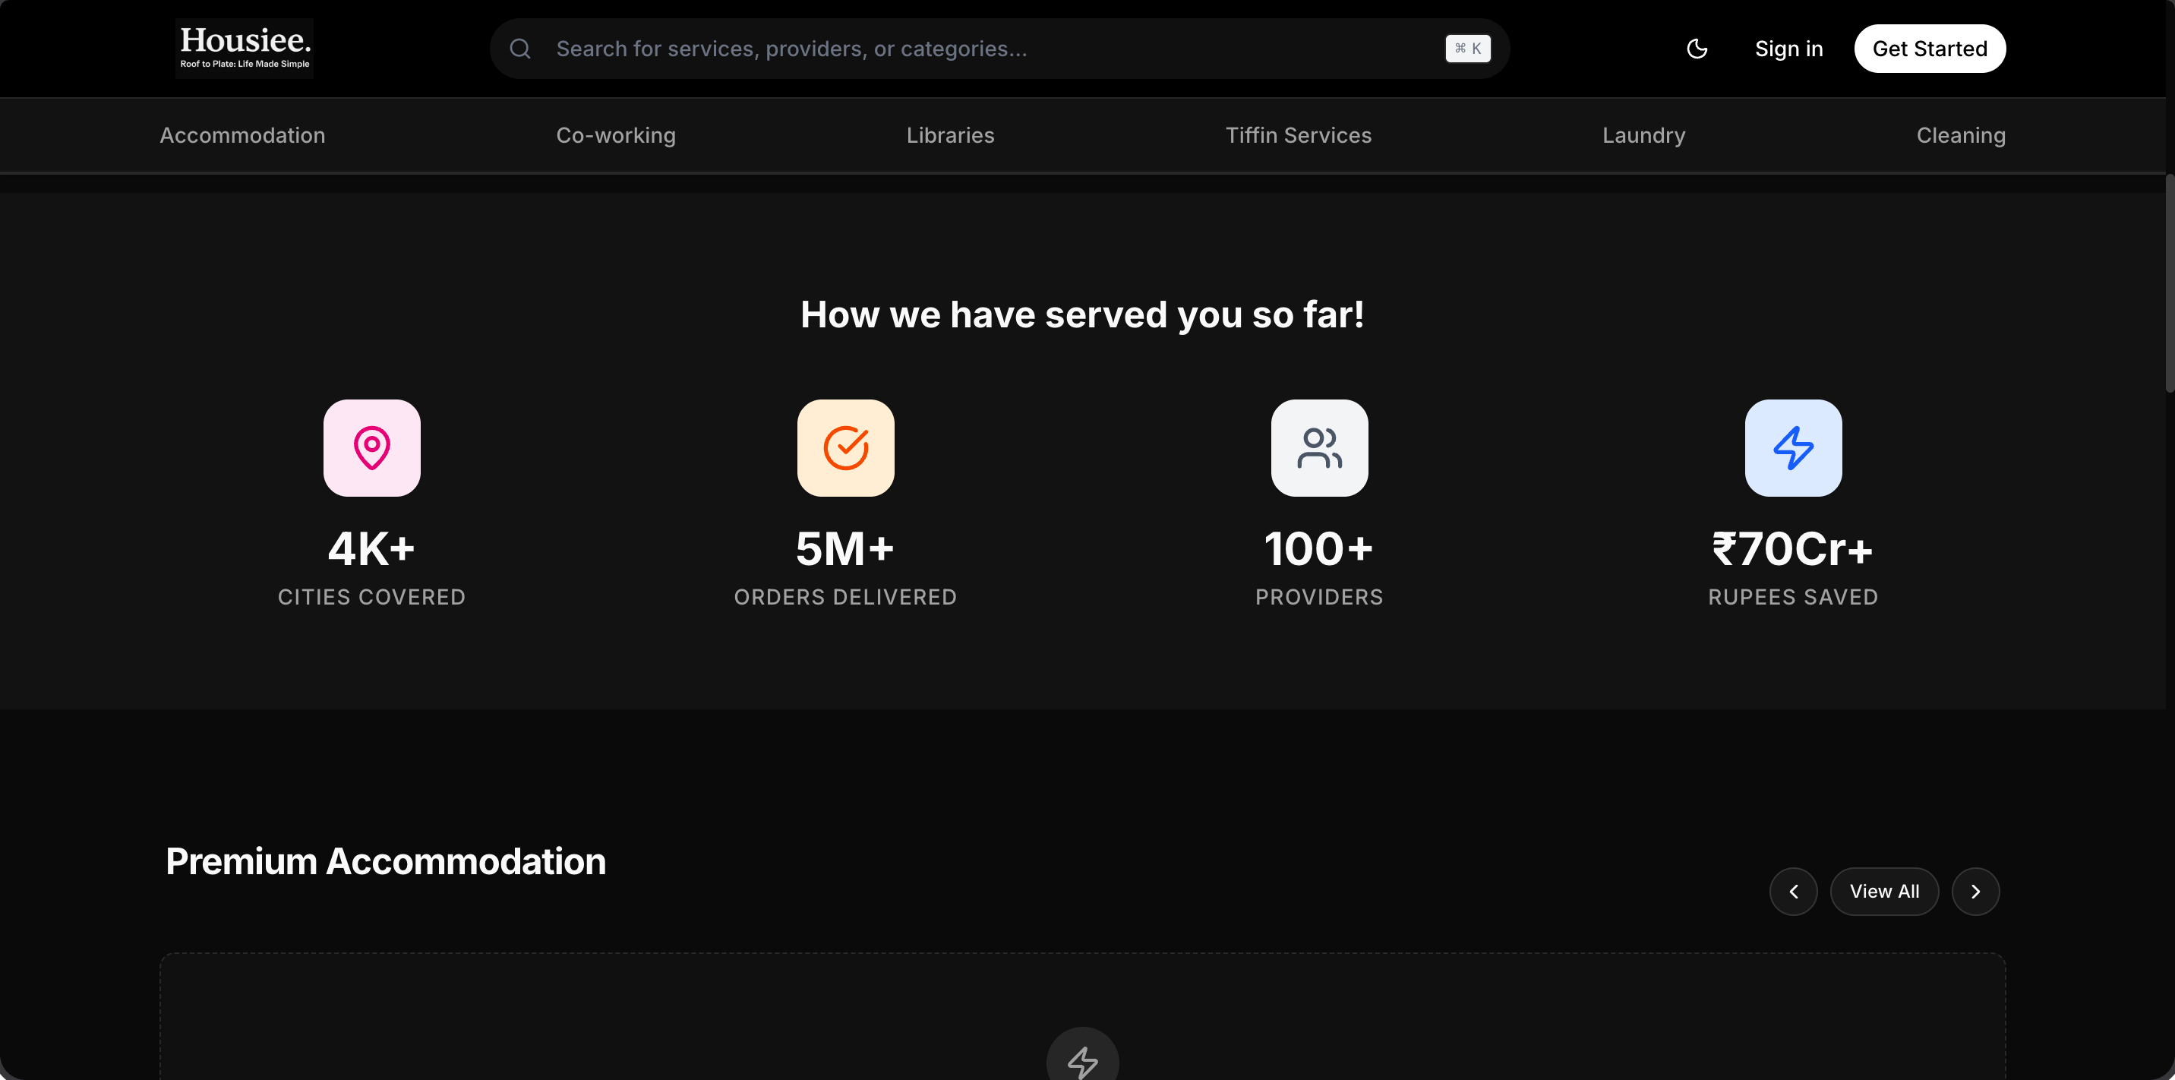
Task: Open the Accommodation category
Action: point(242,135)
